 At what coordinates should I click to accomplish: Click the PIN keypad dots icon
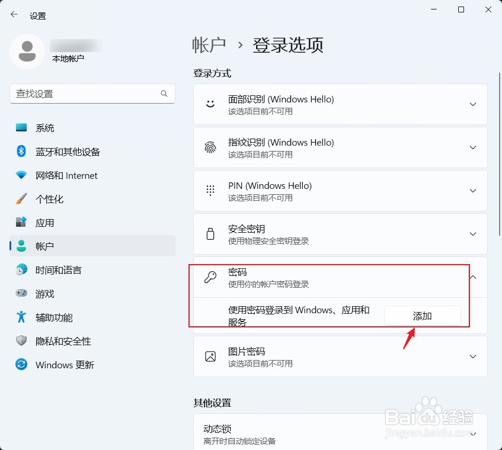[210, 191]
